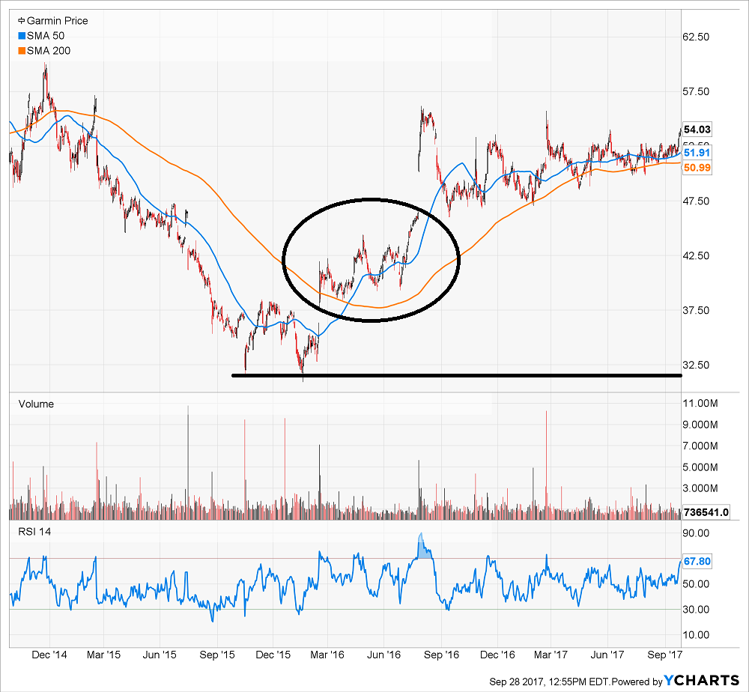The image size is (749, 692).
Task: Click the 47.50 price axis label
Action: [696, 201]
